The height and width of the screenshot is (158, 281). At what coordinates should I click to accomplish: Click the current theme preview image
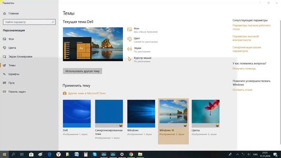tap(93, 44)
